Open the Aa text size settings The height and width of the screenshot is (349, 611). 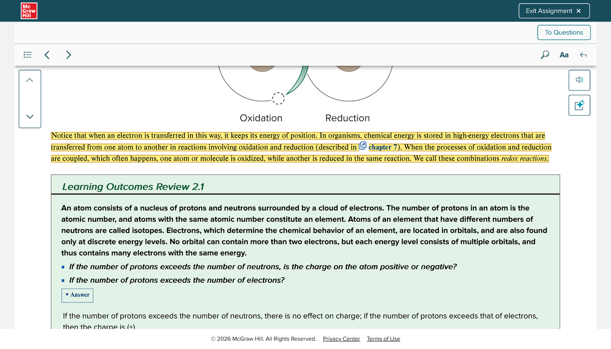(564, 55)
